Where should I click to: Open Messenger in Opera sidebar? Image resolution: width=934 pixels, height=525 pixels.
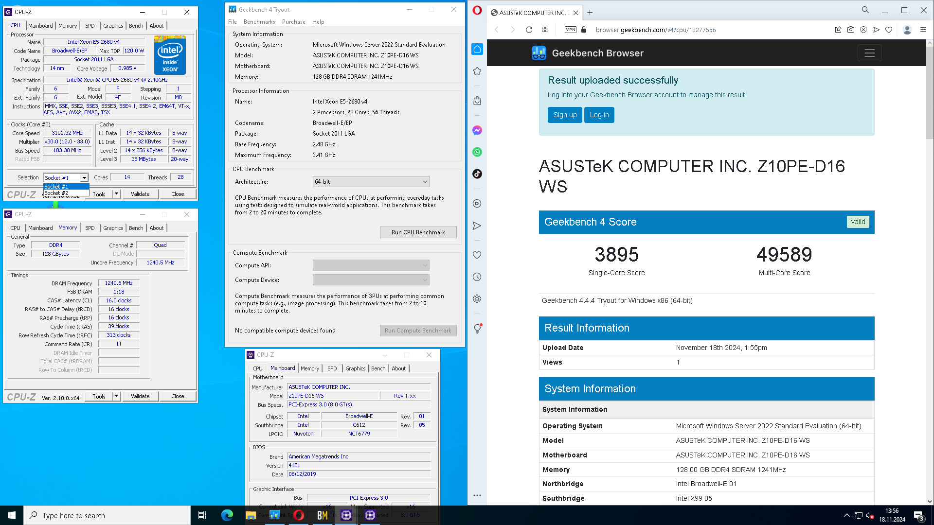point(477,130)
